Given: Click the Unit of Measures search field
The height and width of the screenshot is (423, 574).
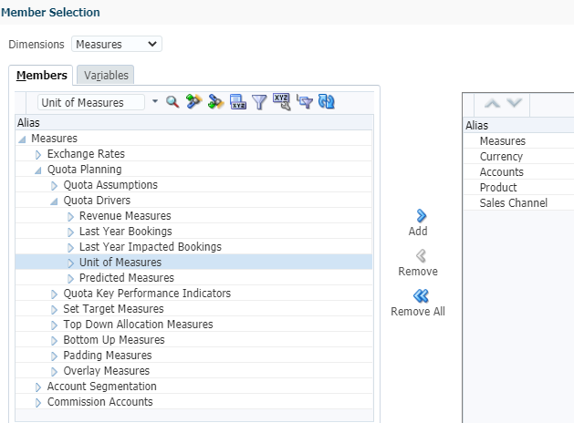Looking at the screenshot, I should [x=91, y=102].
